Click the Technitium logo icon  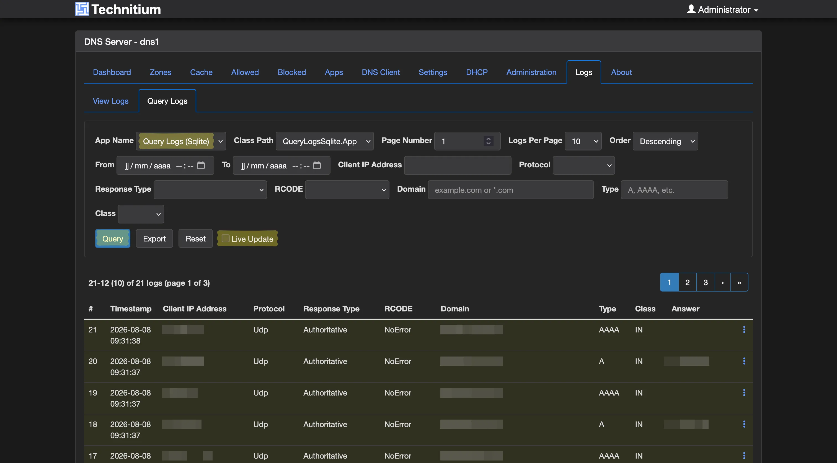tap(82, 9)
